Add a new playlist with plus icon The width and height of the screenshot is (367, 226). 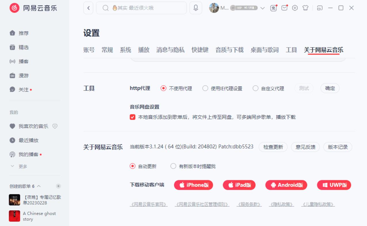coord(58,186)
